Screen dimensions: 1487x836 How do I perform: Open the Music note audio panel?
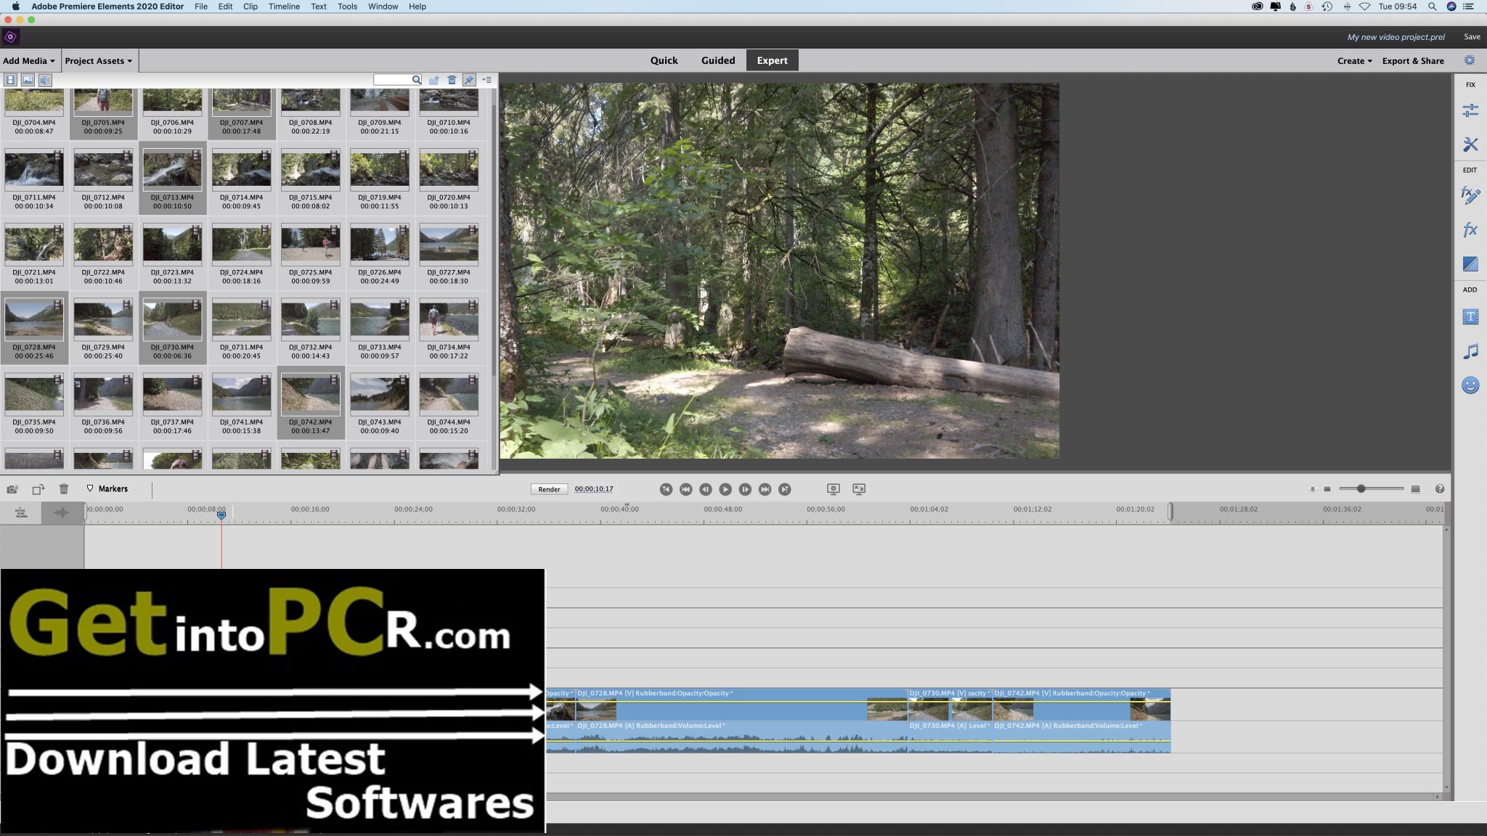[1470, 351]
